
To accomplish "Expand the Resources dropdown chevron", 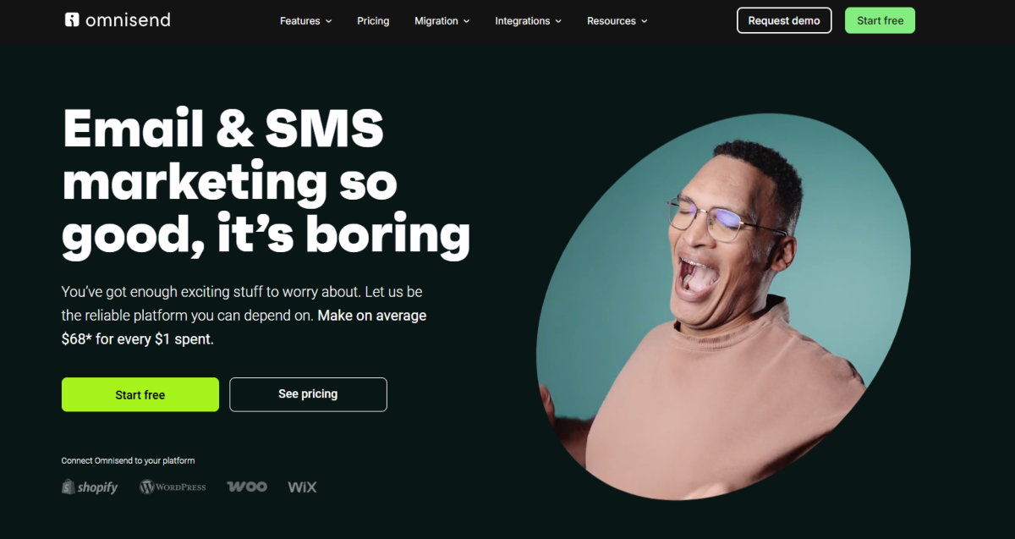I will pos(644,21).
